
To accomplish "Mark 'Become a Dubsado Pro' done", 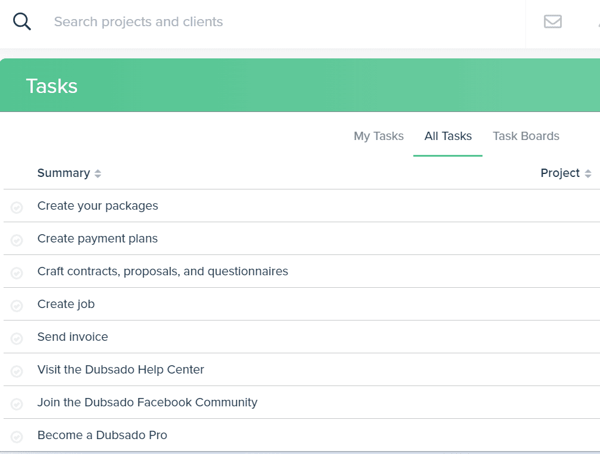I will [17, 435].
